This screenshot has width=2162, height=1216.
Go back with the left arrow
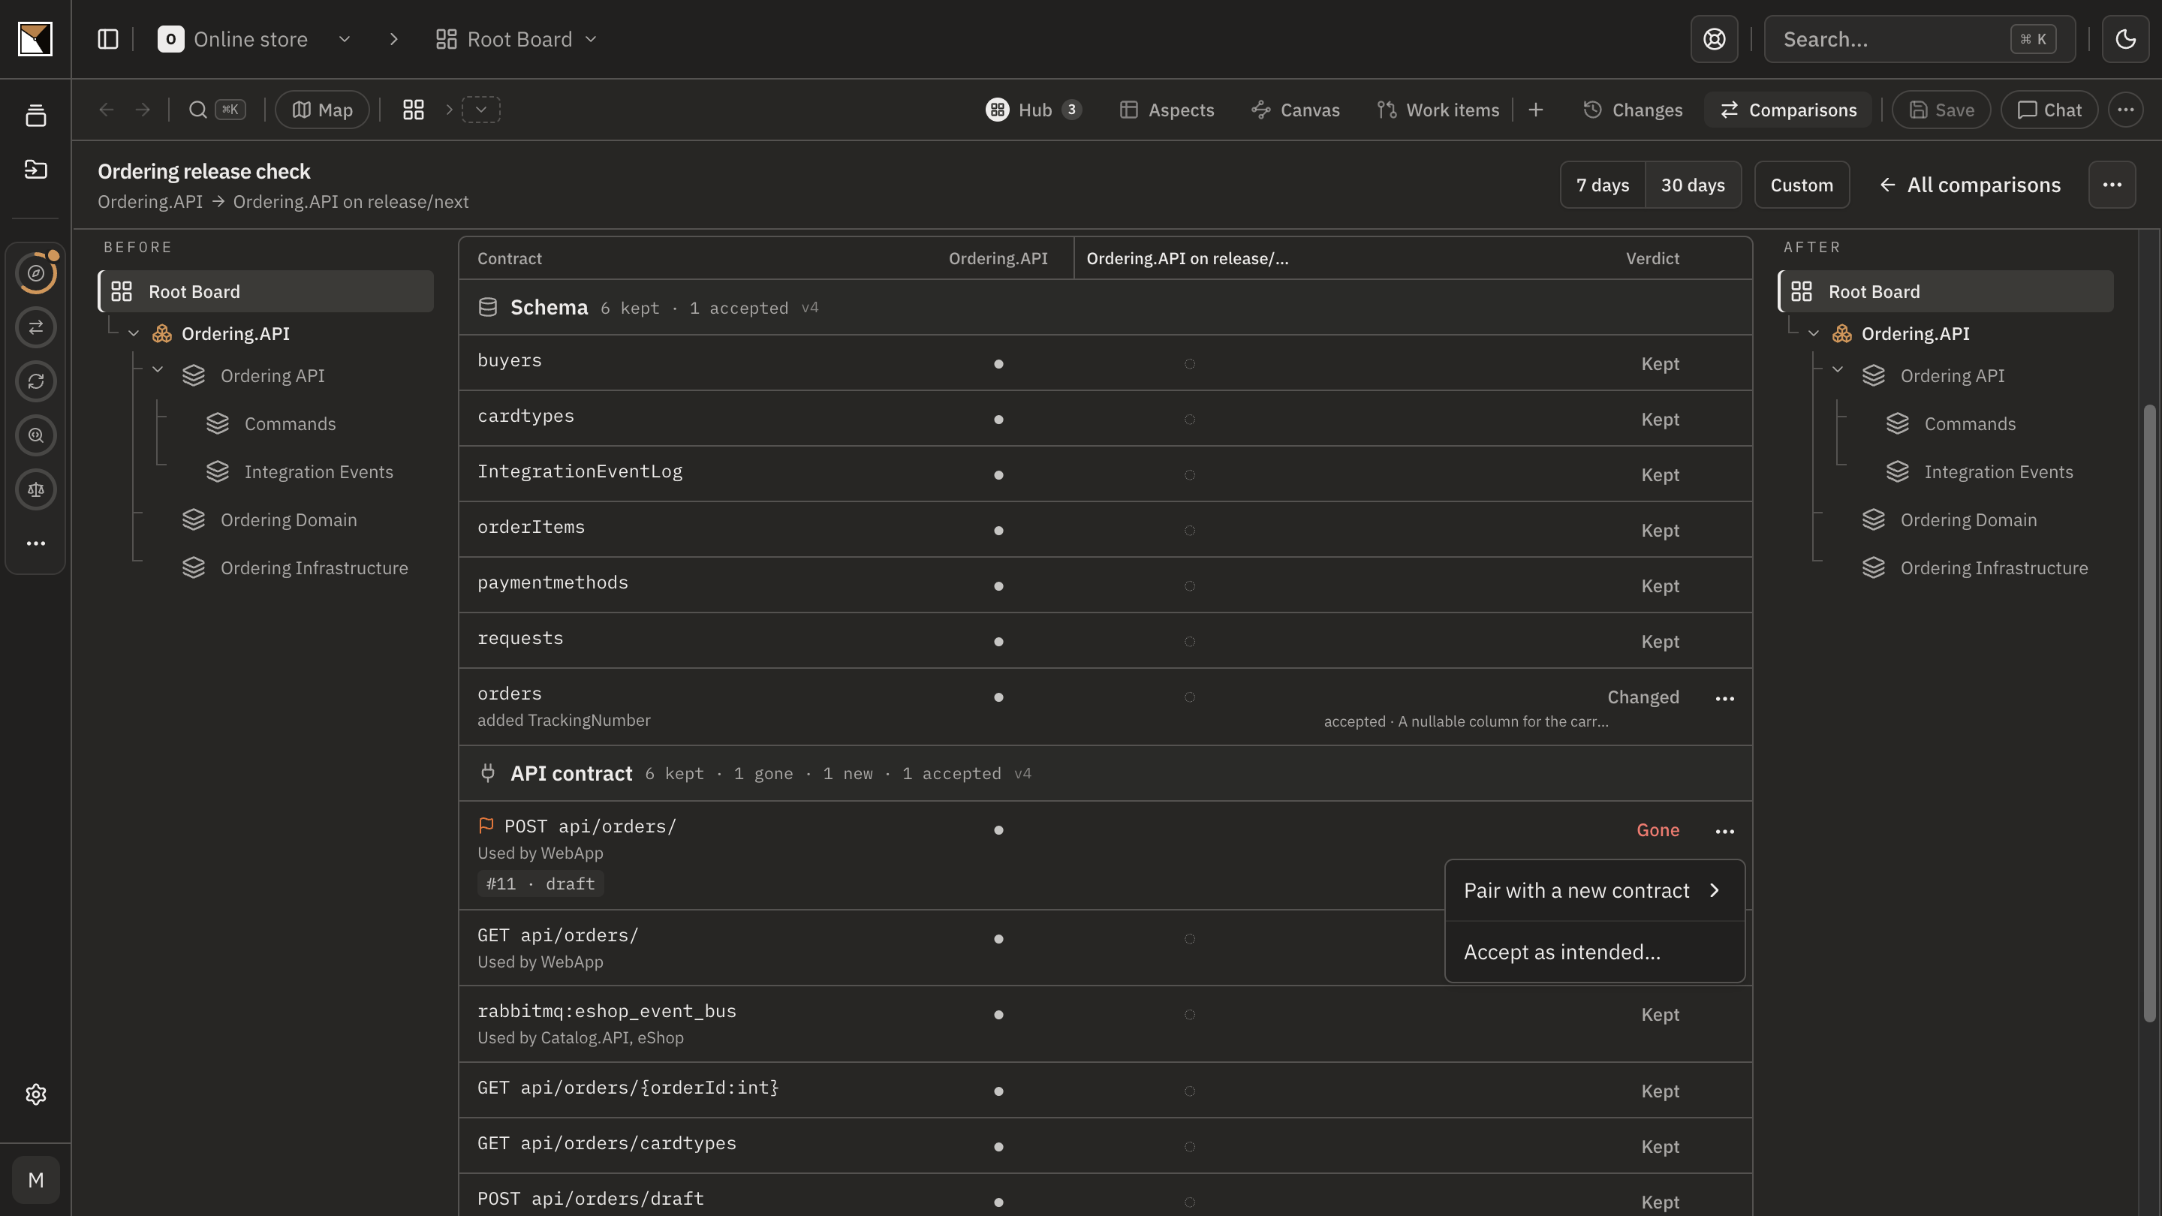point(106,110)
